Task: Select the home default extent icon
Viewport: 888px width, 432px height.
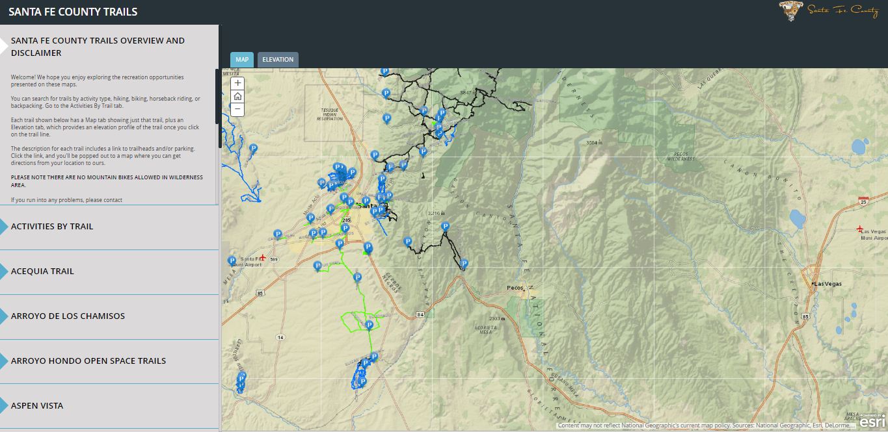Action: coord(237,96)
